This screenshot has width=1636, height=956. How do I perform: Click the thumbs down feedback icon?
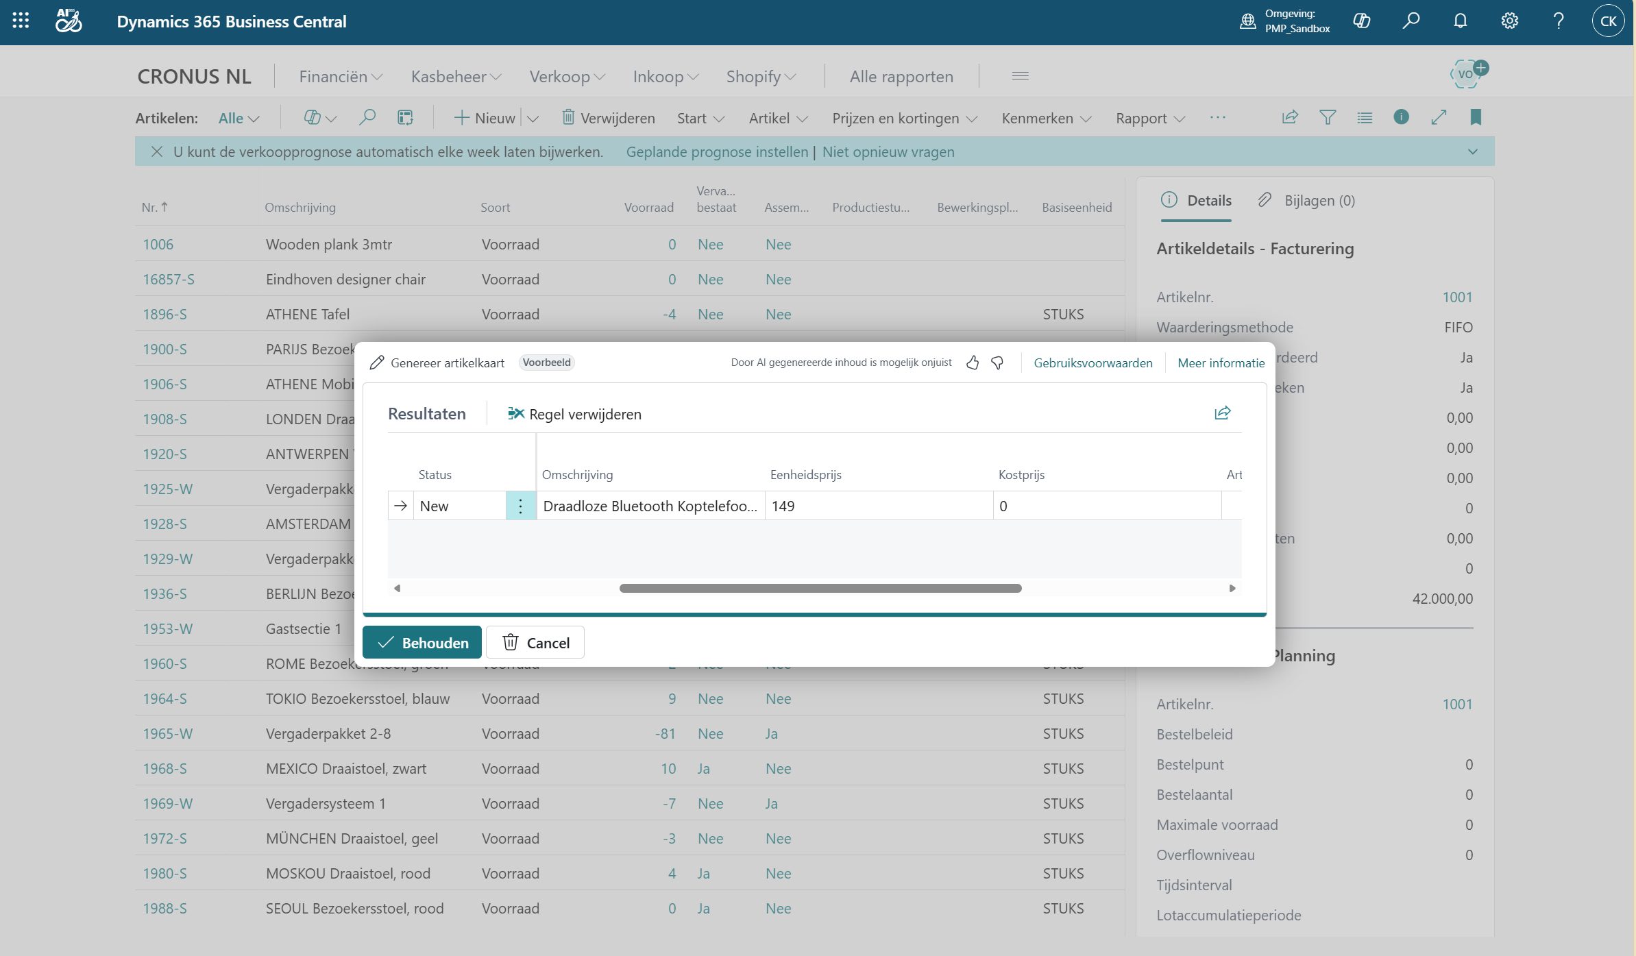coord(997,363)
